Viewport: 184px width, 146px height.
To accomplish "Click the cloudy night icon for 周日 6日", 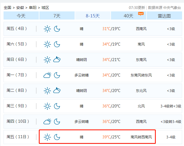I will coord(57,59).
